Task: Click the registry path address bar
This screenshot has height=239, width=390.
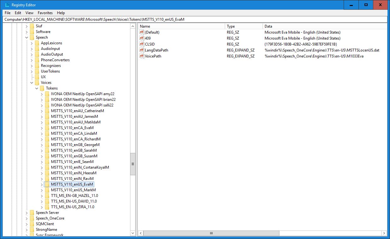Action: click(195, 19)
